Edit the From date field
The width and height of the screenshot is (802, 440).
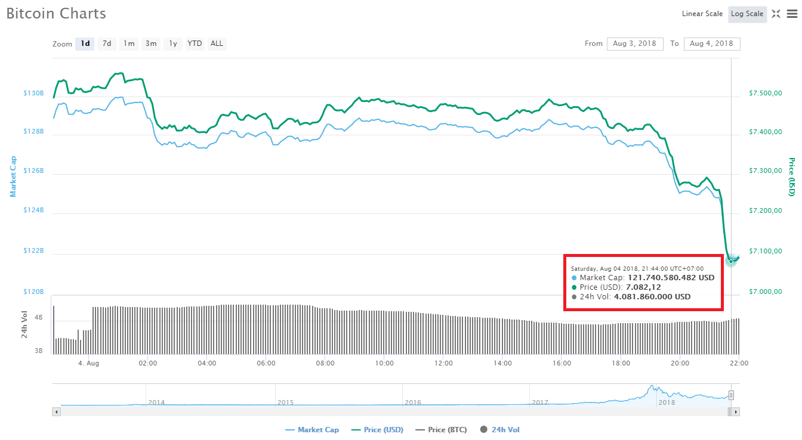pos(635,44)
